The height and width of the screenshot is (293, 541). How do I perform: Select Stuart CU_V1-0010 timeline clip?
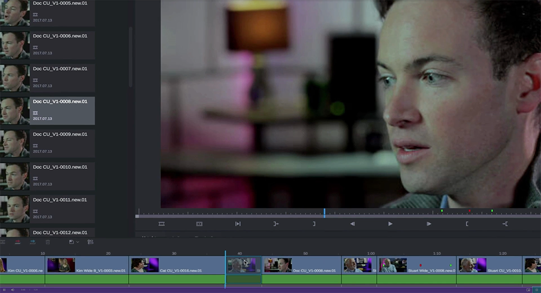pos(489,265)
